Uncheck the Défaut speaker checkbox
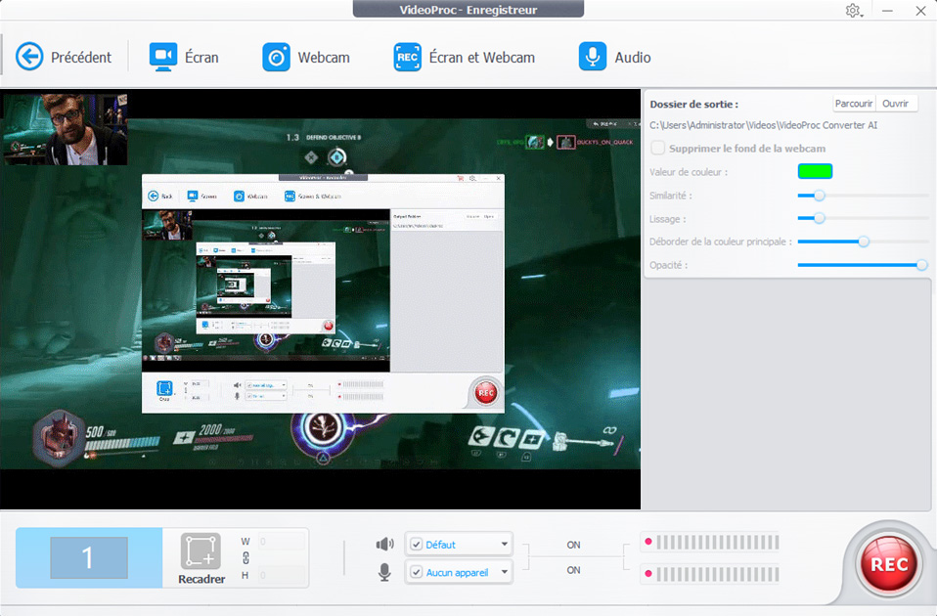 pyautogui.click(x=417, y=545)
